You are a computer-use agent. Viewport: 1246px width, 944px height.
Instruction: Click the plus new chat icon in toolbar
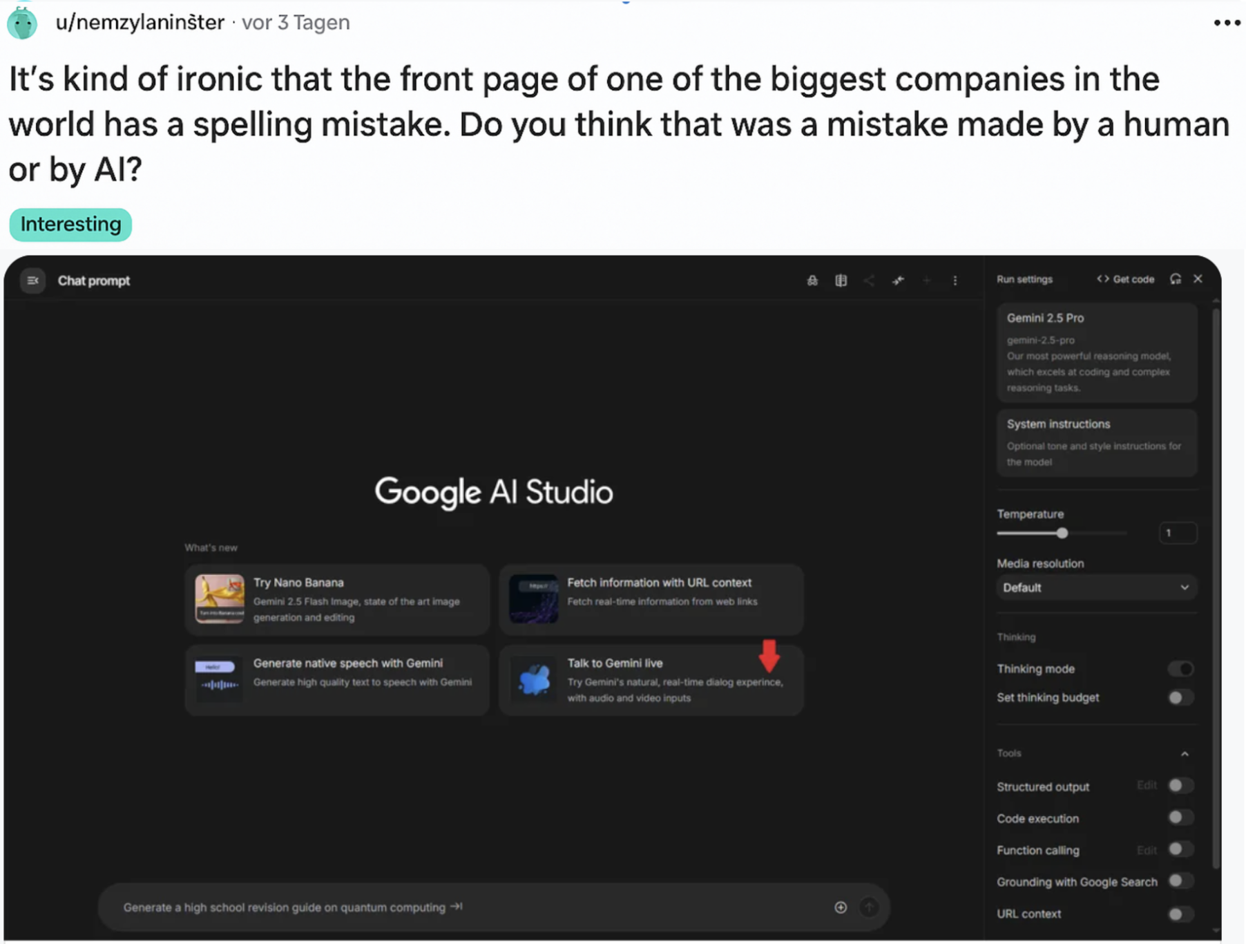coord(927,281)
